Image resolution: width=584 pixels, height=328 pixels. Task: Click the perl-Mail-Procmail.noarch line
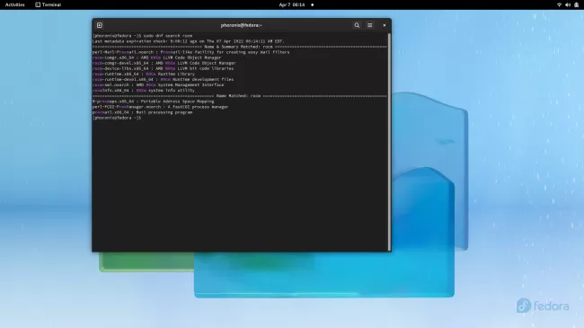pyautogui.click(x=191, y=52)
